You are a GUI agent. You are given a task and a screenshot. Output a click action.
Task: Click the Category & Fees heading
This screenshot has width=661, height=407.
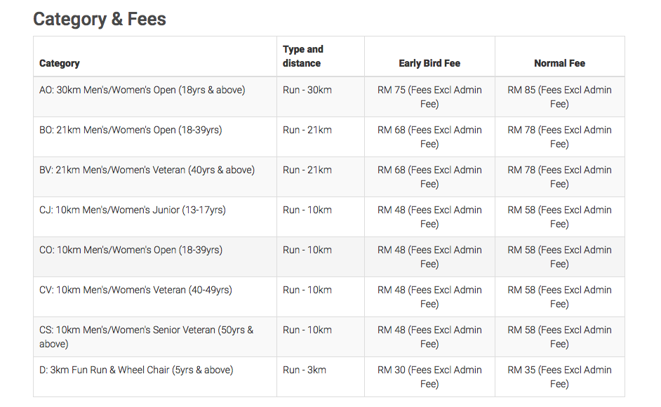pyautogui.click(x=100, y=19)
